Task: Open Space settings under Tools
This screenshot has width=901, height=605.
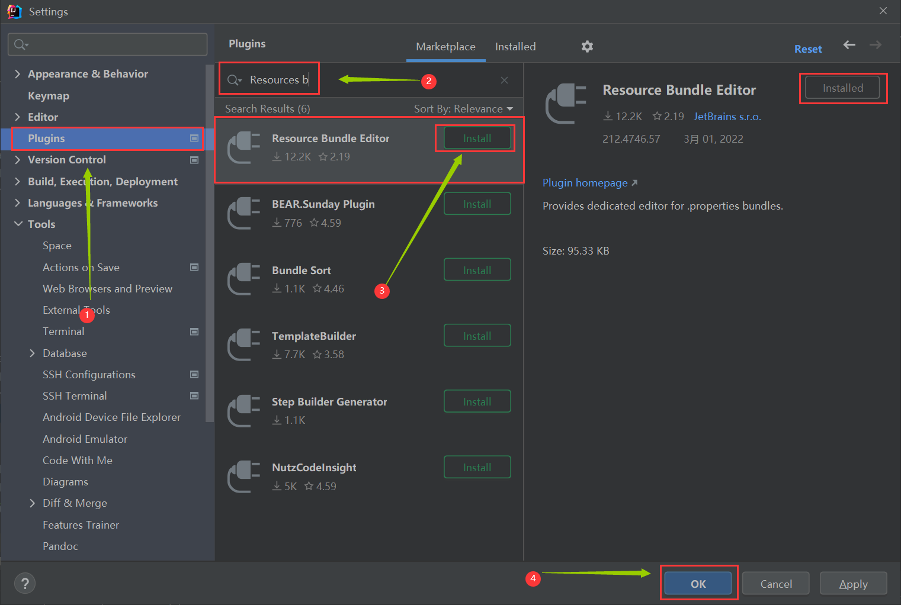Action: [x=57, y=245]
